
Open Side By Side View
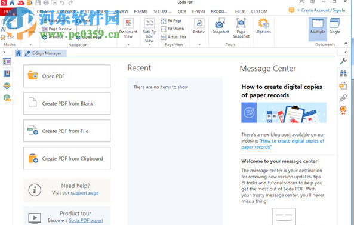(149, 30)
